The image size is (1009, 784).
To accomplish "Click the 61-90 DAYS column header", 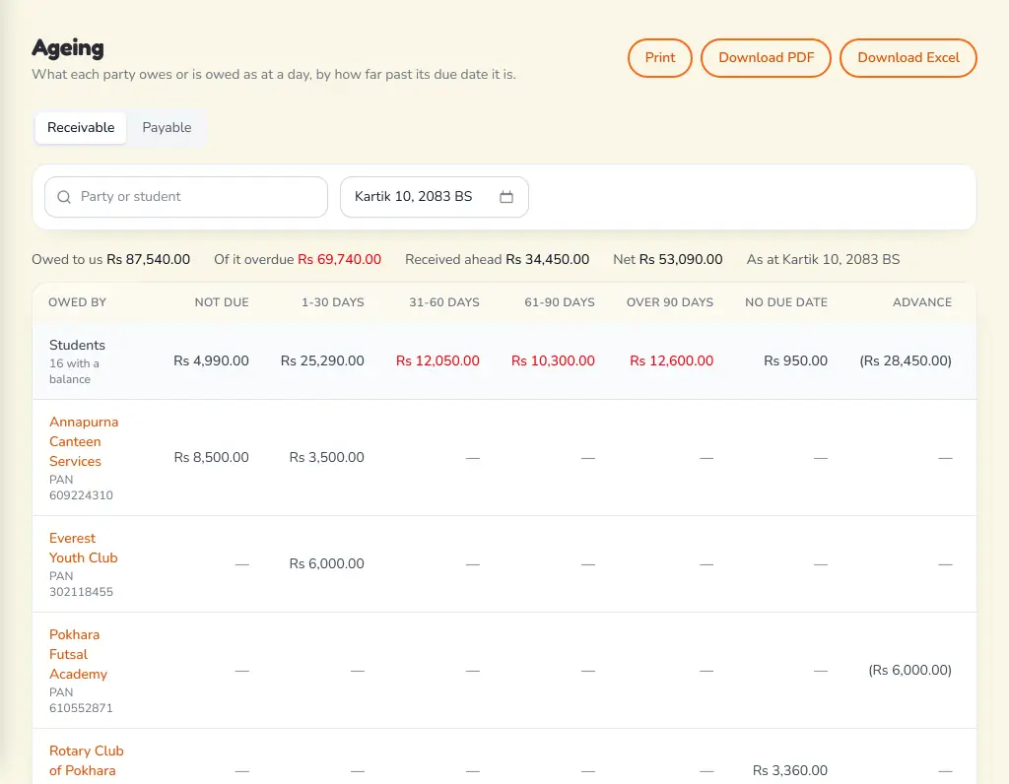I will [560, 302].
